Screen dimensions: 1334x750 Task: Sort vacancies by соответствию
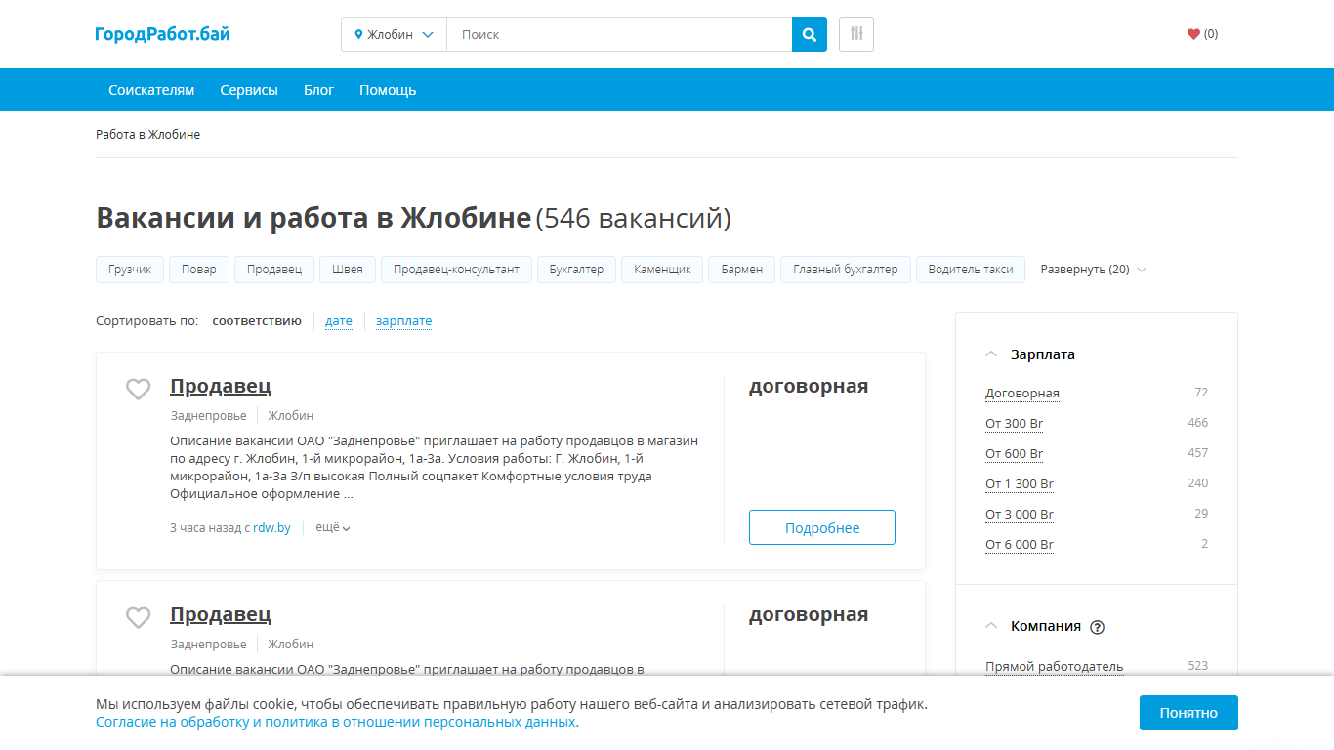pos(257,320)
